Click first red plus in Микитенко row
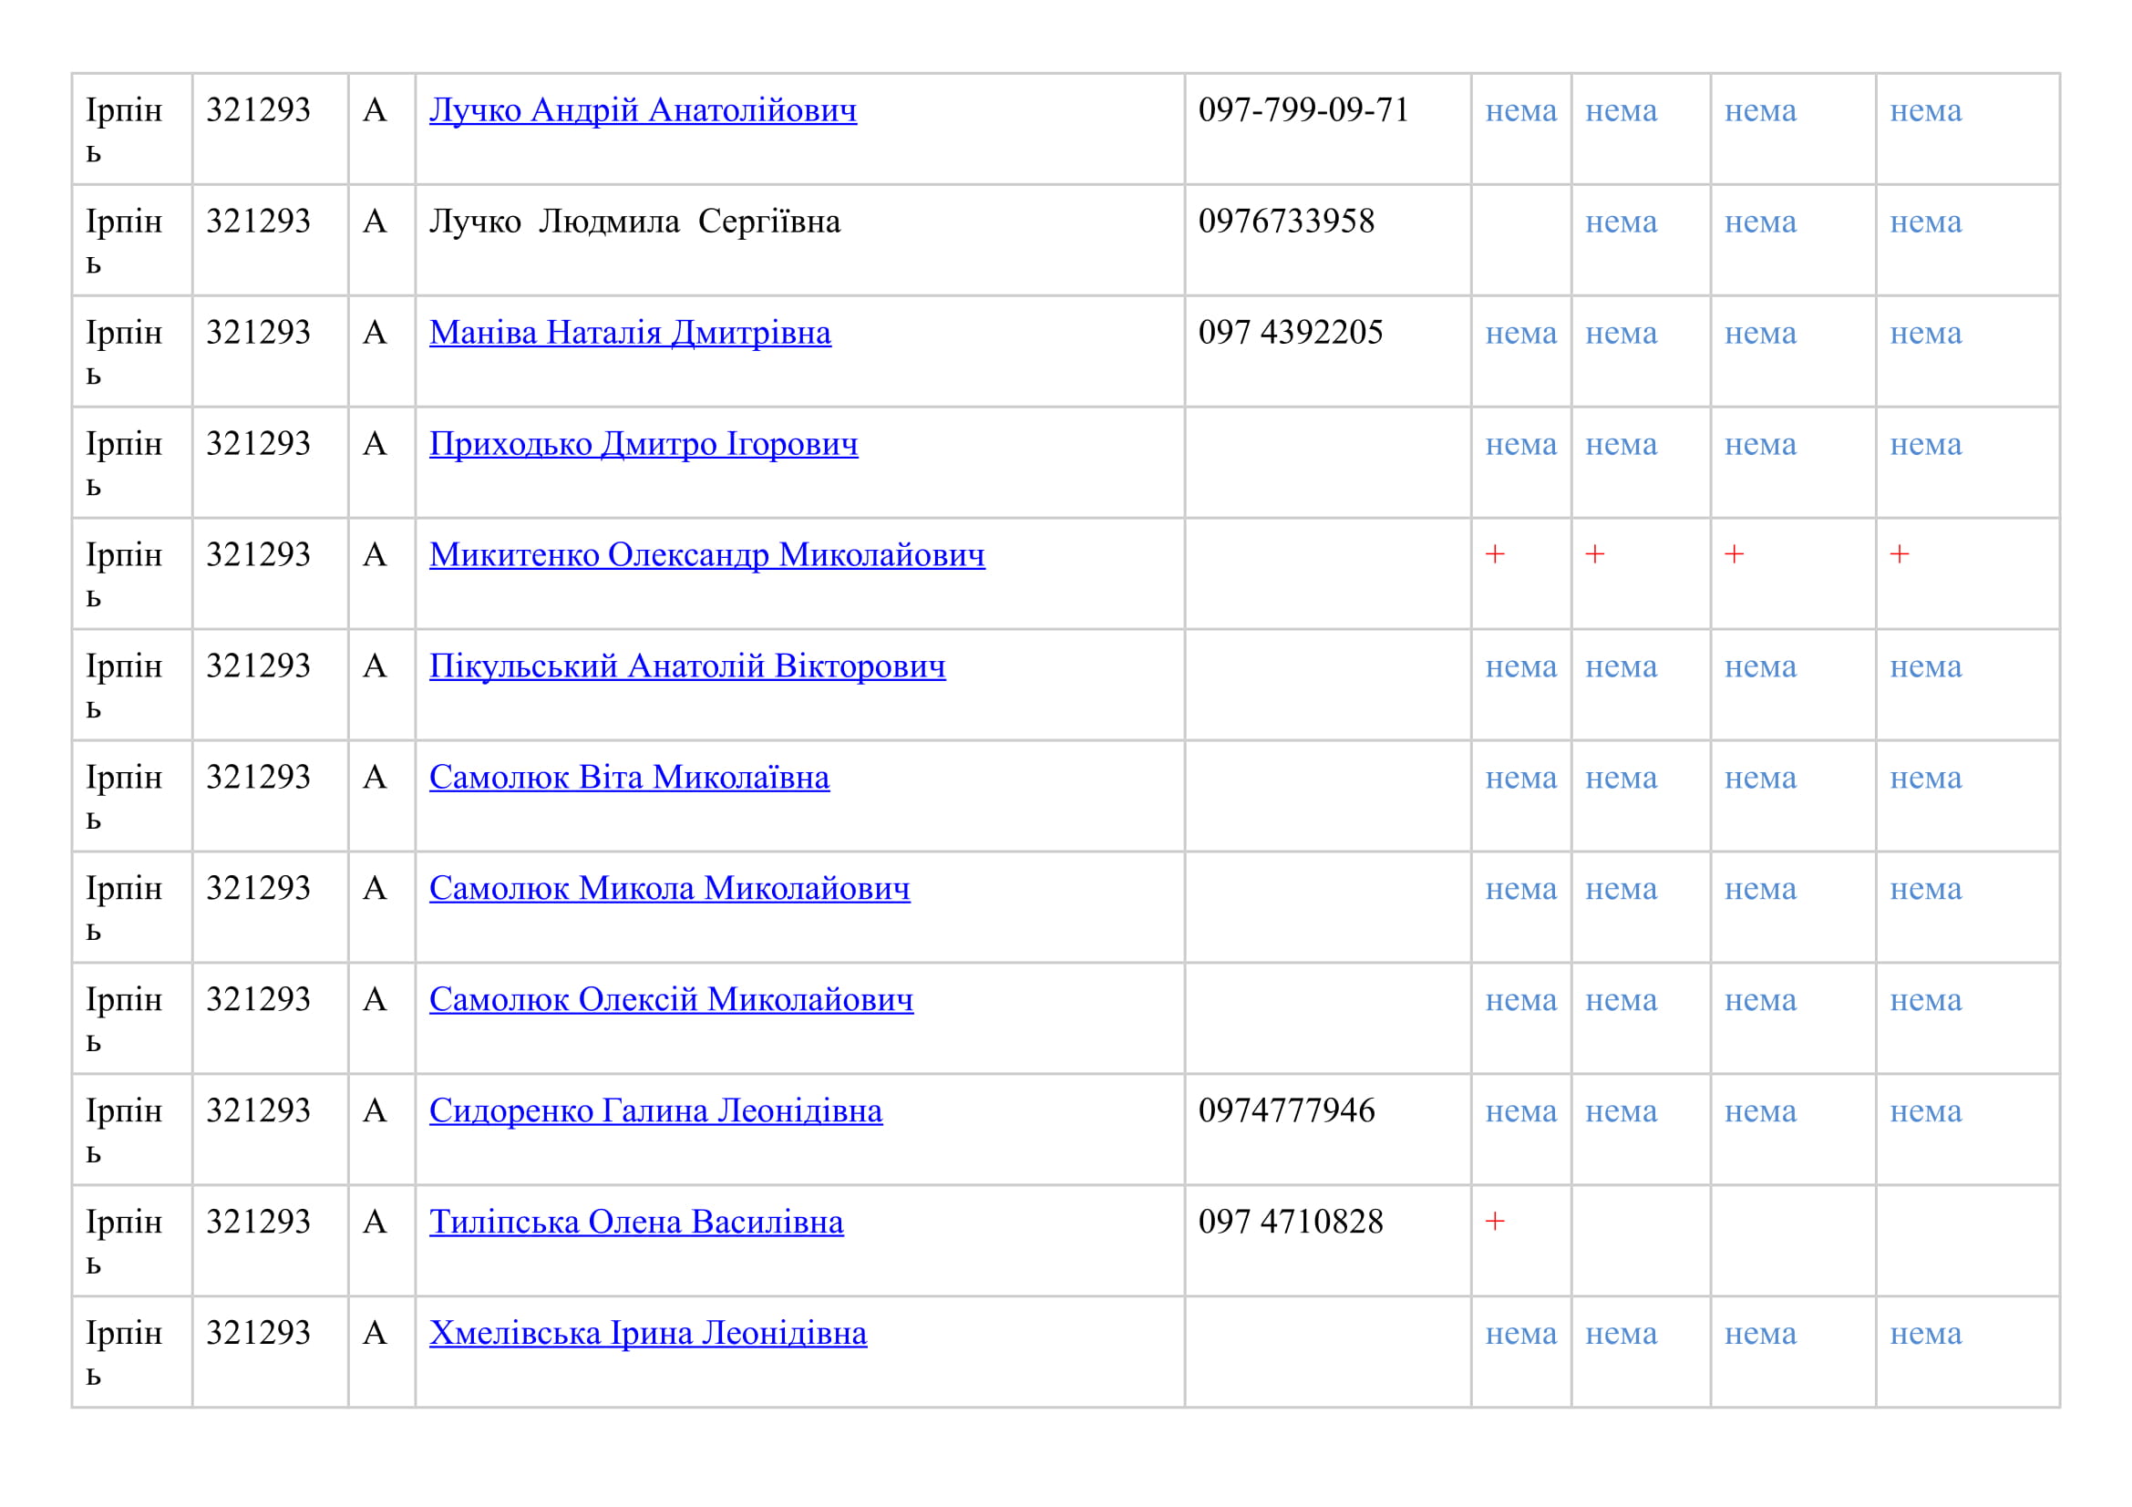The image size is (2132, 1507). [x=1494, y=555]
